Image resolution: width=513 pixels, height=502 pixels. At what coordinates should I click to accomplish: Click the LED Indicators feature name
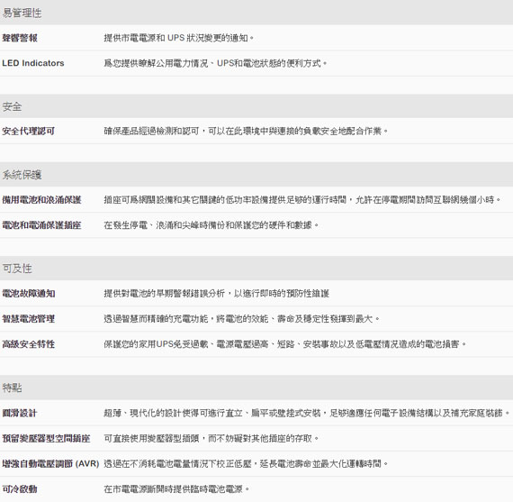[33, 63]
